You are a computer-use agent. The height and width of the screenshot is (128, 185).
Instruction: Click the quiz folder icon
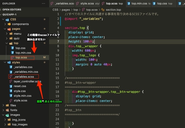11,38
